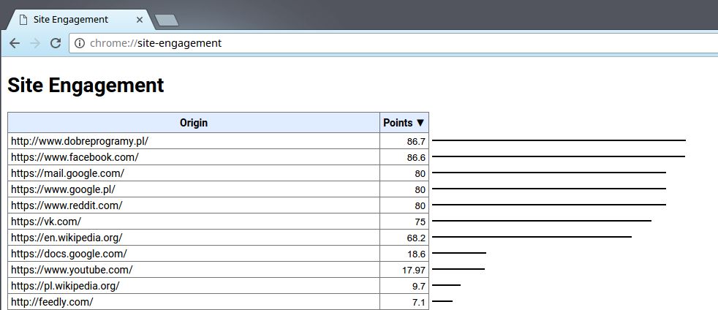Click the site info icon in address bar
This screenshot has width=718, height=310.
[x=80, y=43]
